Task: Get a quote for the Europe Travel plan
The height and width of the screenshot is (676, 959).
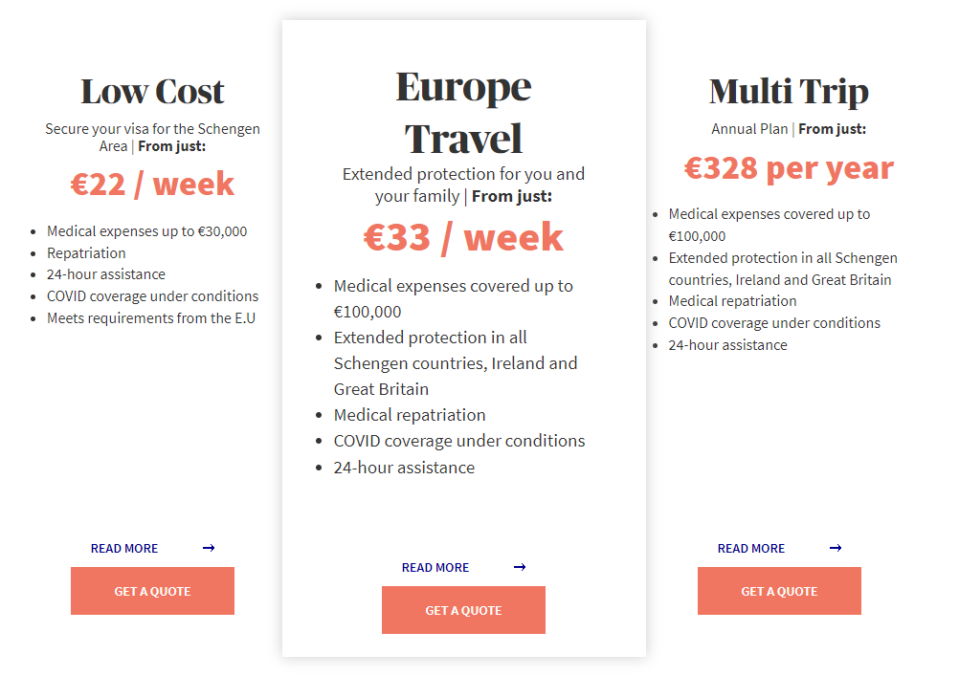Action: coord(463,610)
